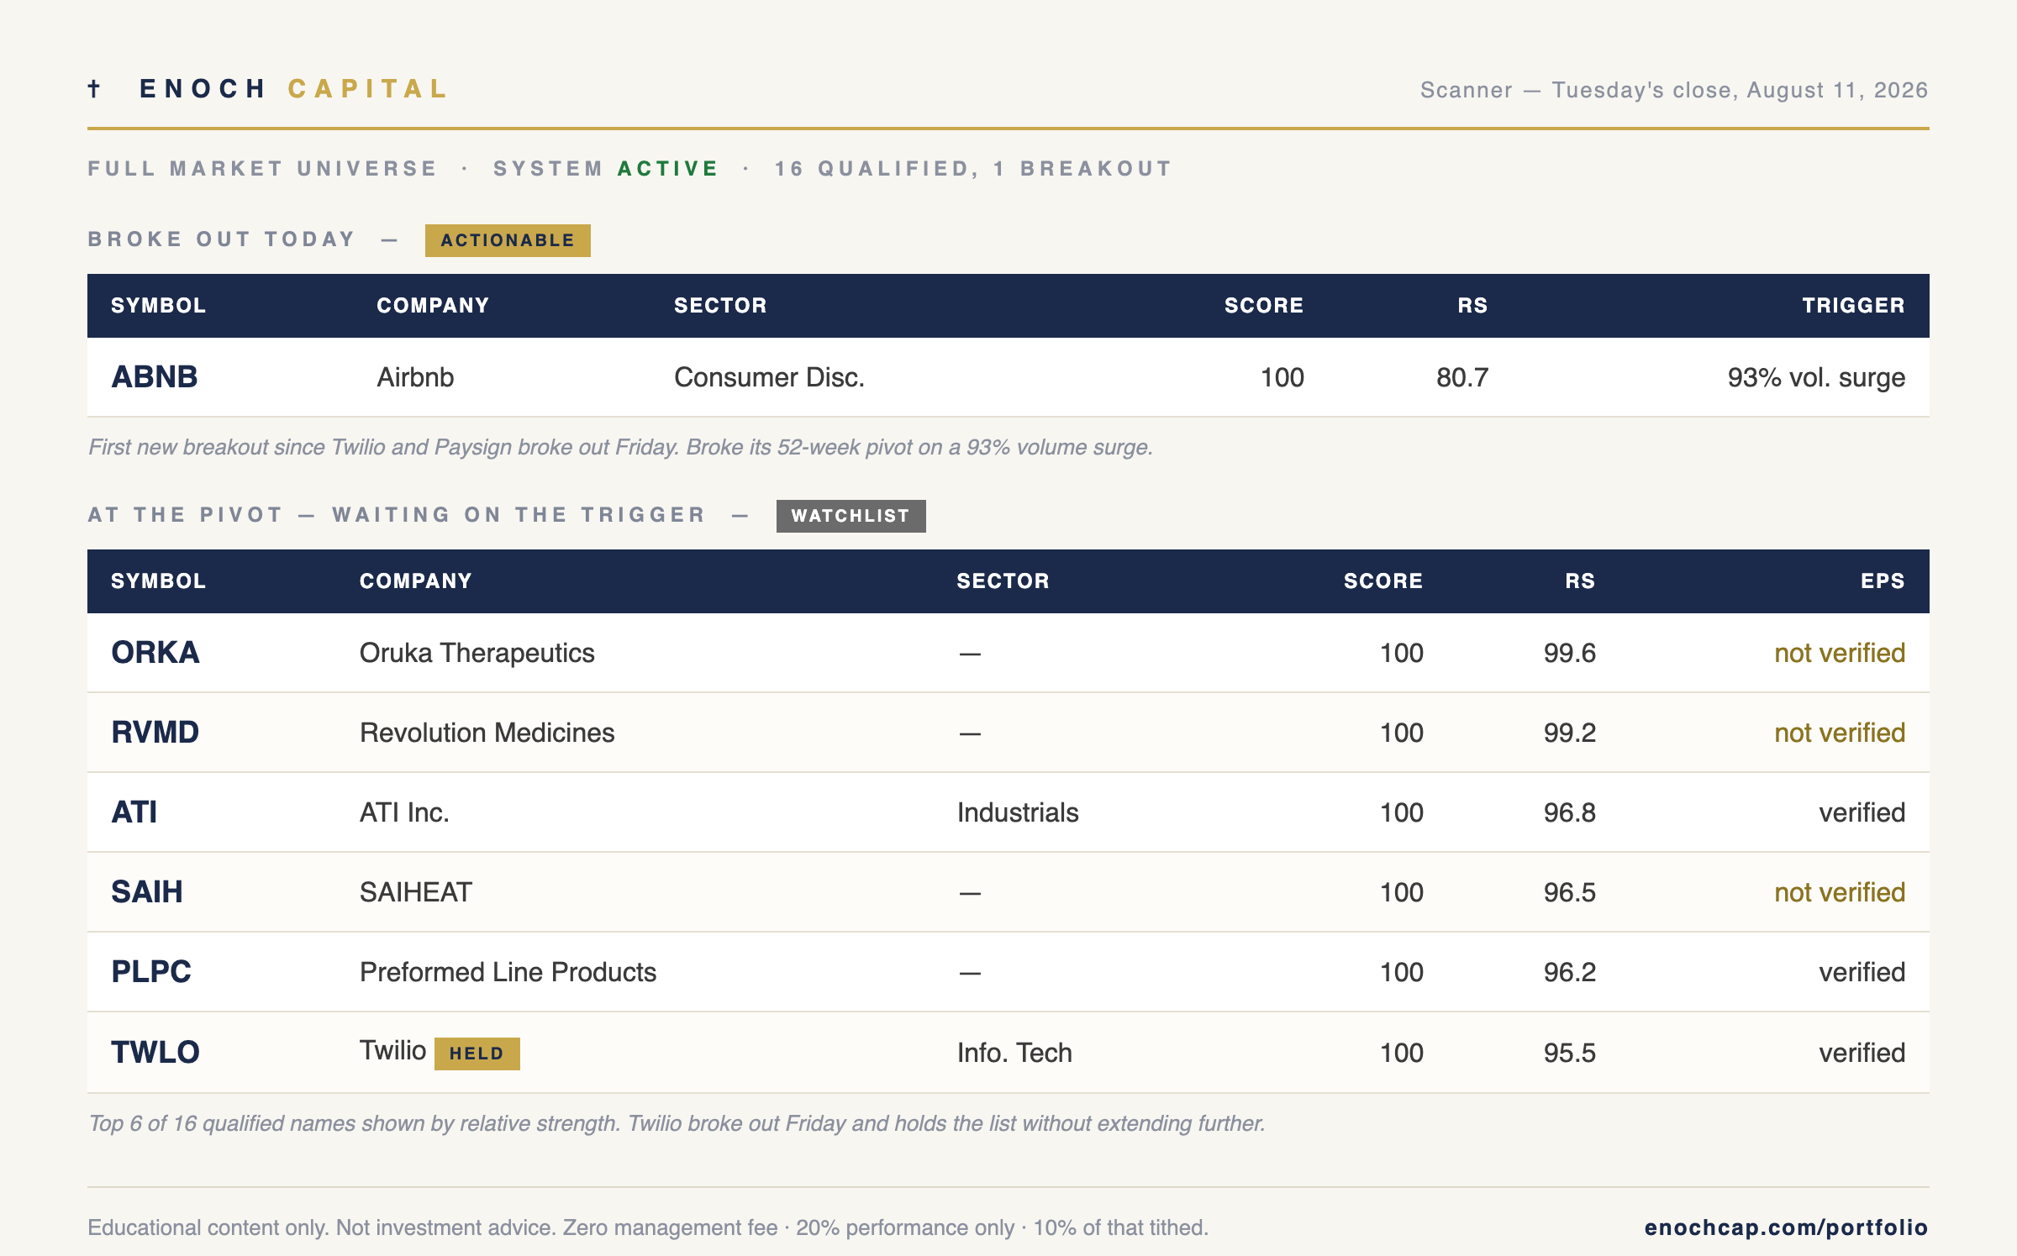Image resolution: width=2017 pixels, height=1256 pixels.
Task: Click the Industrials sector cell
Action: (1018, 812)
